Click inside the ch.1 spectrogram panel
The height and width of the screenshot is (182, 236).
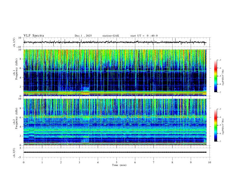115,73
